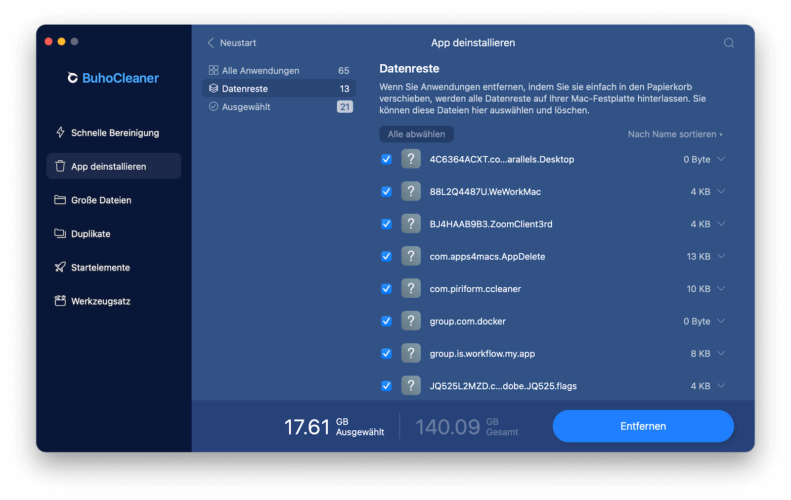Screen dimensions: 791x500
Task: Open Schnelle Bereinigung in the sidebar
Action: (x=114, y=133)
